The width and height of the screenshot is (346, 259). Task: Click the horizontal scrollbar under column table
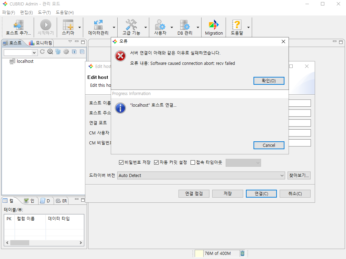44,243
